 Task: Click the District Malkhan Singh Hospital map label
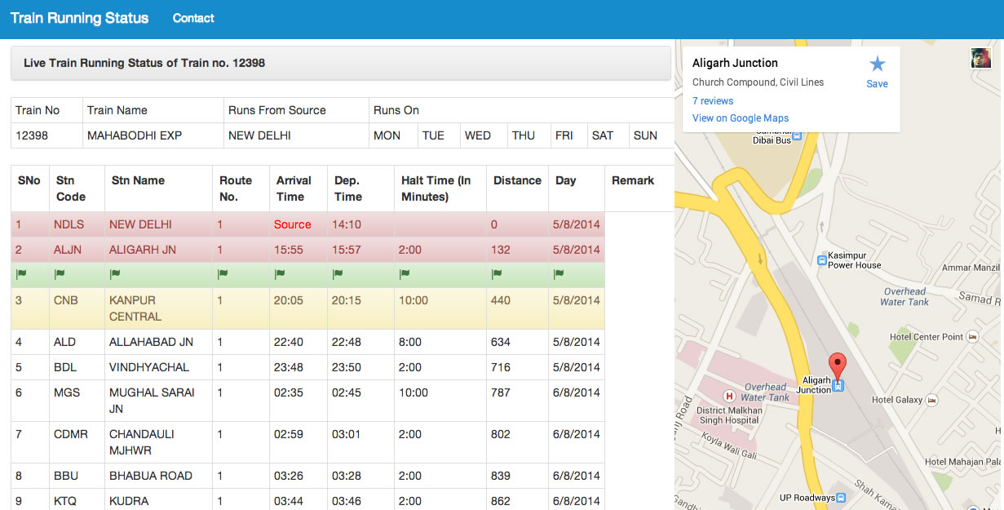coord(730,415)
